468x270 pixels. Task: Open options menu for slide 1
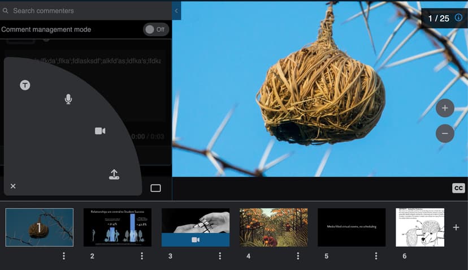click(64, 256)
